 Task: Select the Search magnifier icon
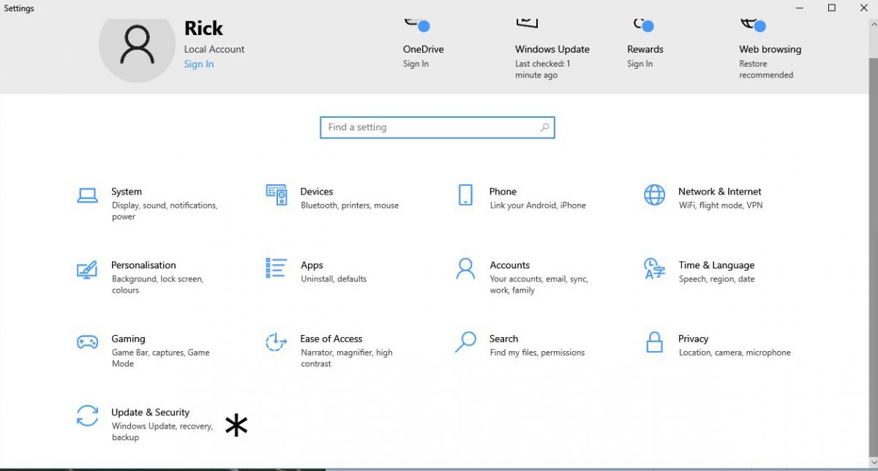[465, 342]
